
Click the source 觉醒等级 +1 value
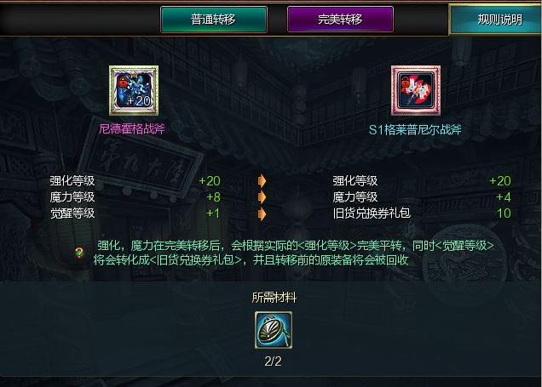pos(213,213)
